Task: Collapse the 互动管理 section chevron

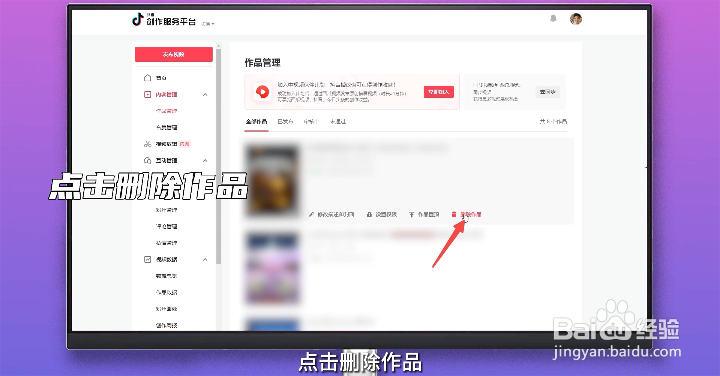Action: [205, 160]
